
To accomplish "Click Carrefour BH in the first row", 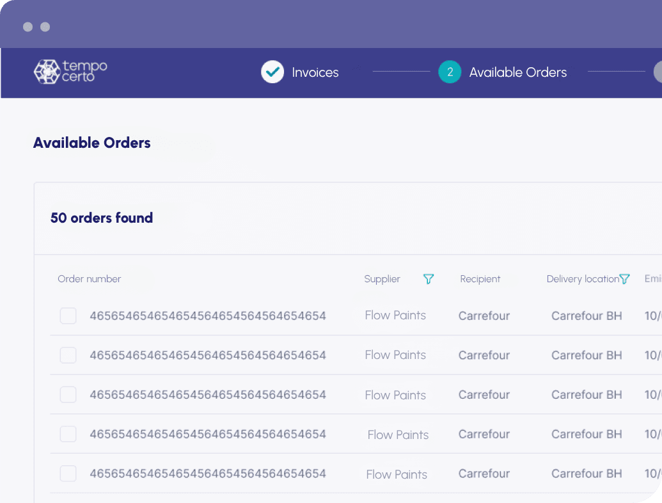I will [x=587, y=316].
